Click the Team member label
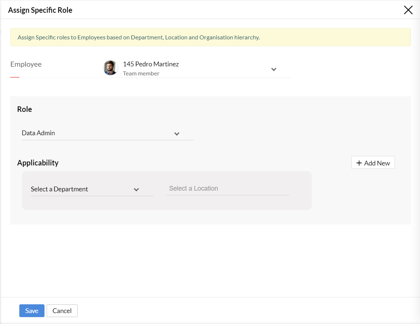 (141, 73)
